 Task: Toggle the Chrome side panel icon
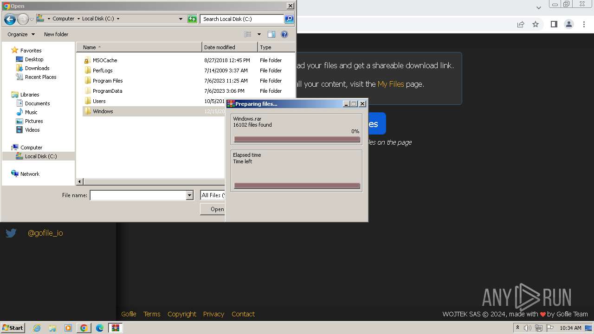(x=554, y=24)
